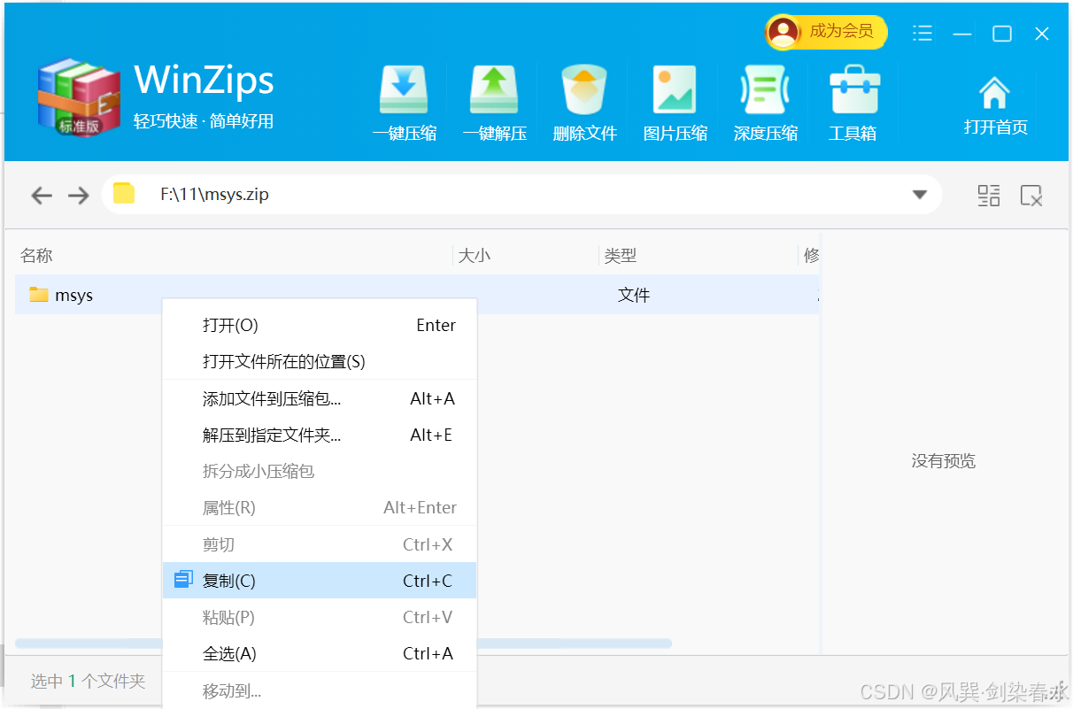Click the yellow folder icon in address bar
Screen dimensions: 1073x709
(124, 194)
